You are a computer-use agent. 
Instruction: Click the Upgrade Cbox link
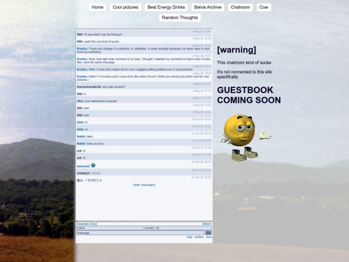[x=87, y=224]
